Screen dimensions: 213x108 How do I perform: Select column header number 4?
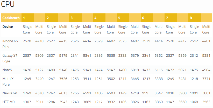pyautogui.click(x=95, y=18)
